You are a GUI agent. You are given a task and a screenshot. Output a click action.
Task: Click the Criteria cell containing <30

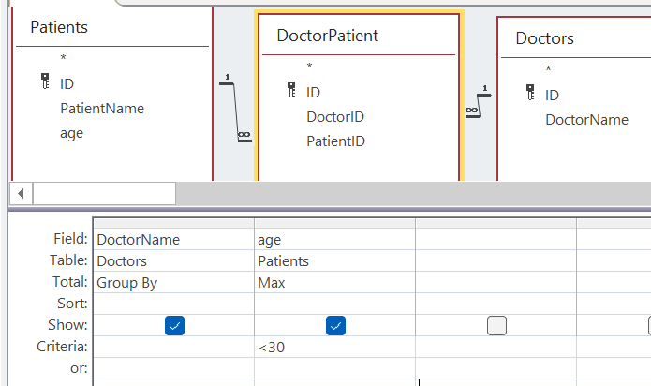click(334, 347)
